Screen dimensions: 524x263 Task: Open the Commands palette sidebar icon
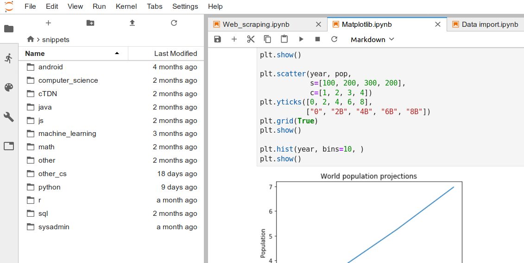(x=9, y=87)
